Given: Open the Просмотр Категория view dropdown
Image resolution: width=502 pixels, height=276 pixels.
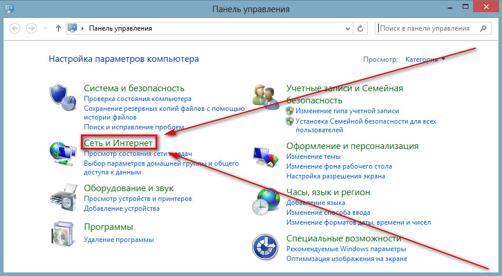Looking at the screenshot, I should coord(425,59).
